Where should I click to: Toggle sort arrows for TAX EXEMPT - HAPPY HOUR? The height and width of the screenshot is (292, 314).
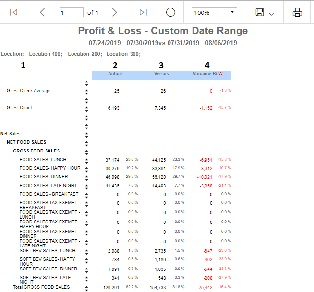(86, 223)
